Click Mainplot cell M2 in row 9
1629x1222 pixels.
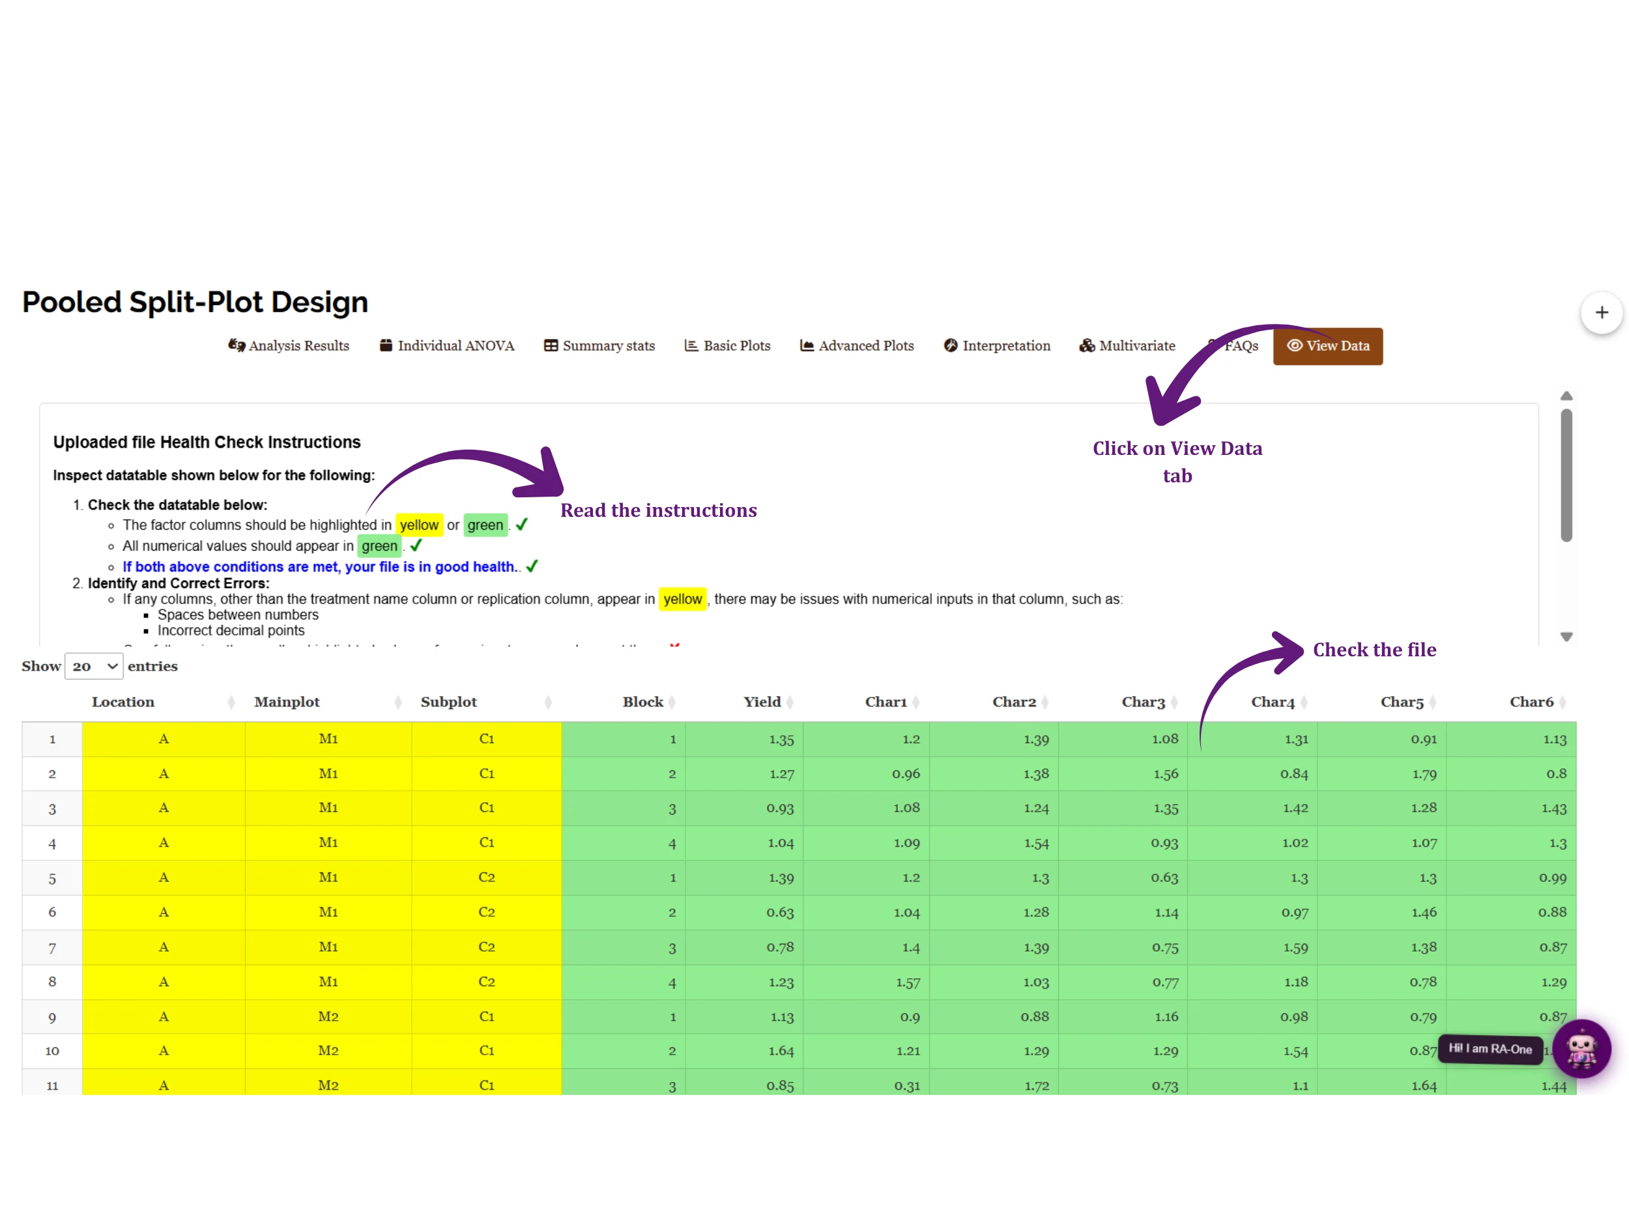point(328,1017)
